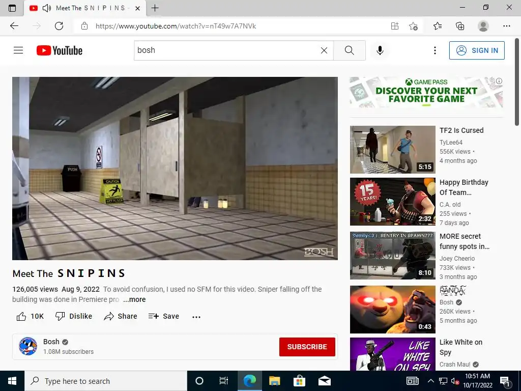Open Windows Start menu
The height and width of the screenshot is (391, 521).
(x=12, y=381)
